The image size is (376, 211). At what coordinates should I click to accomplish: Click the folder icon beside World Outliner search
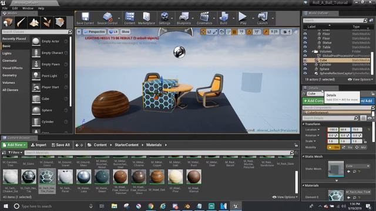tap(371, 21)
